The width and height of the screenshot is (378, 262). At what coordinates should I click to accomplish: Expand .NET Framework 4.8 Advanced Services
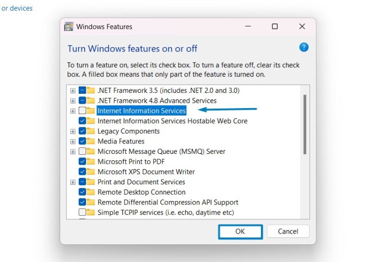73,101
